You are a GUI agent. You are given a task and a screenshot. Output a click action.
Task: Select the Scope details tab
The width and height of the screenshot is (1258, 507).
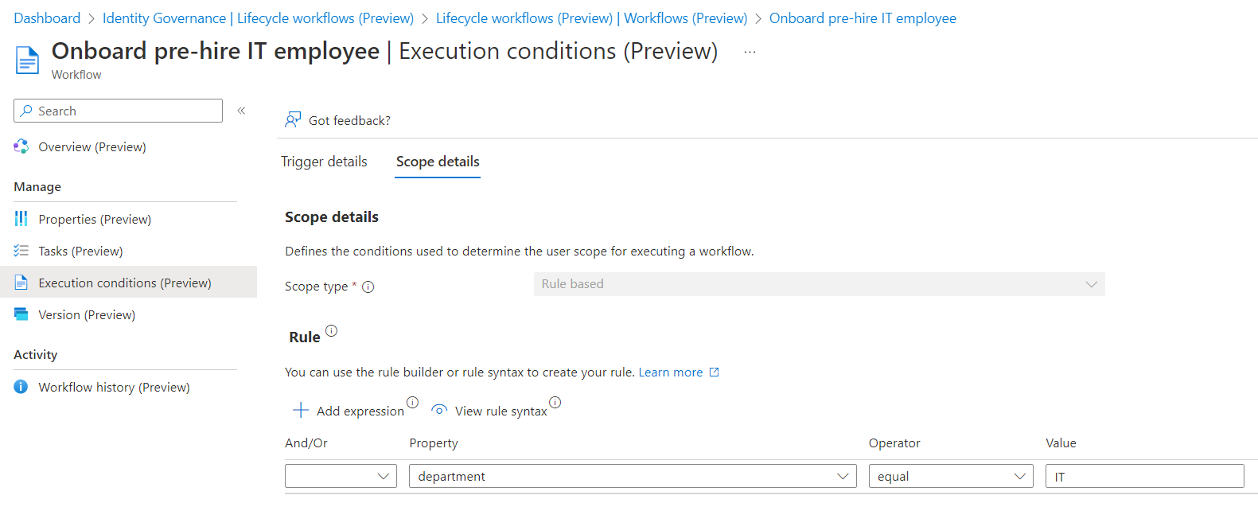click(438, 162)
